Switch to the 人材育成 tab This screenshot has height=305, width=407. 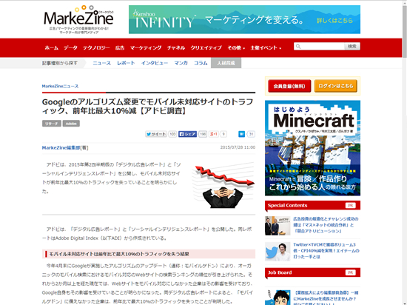pos(226,63)
